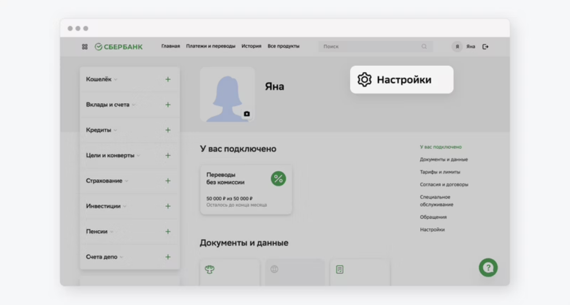This screenshot has width=570, height=305.
Task: Click the logout icon in the header
Action: (486, 46)
